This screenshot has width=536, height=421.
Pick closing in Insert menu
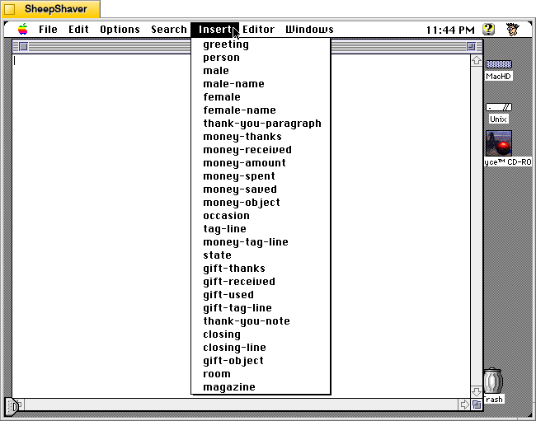coord(261,334)
